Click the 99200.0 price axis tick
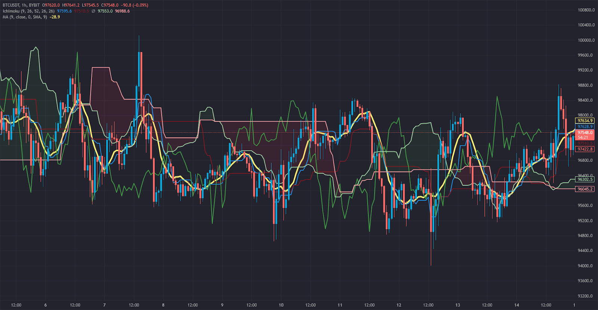 click(x=586, y=70)
